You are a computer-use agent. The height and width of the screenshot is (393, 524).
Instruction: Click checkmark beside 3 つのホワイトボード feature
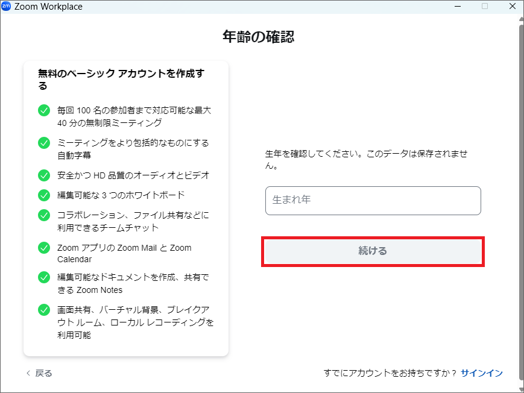click(x=44, y=195)
